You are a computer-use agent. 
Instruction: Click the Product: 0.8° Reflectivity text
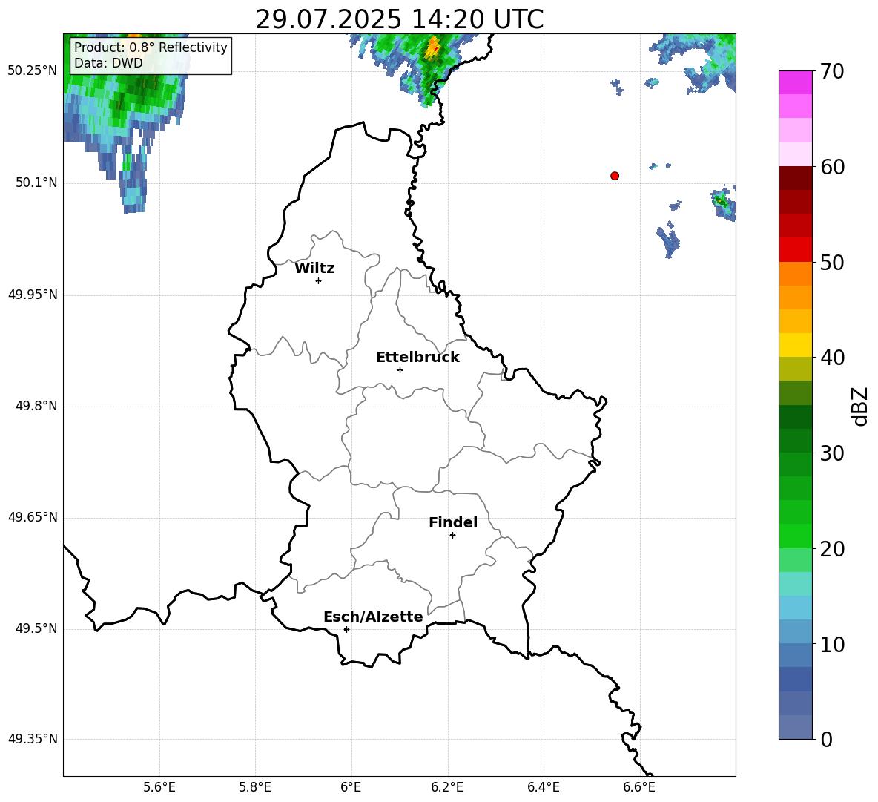pyautogui.click(x=151, y=47)
